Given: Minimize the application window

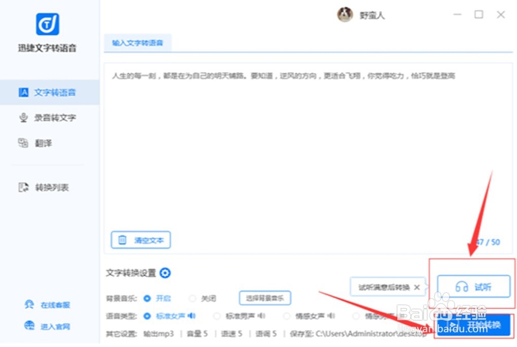Looking at the screenshot, I should pyautogui.click(x=458, y=14).
